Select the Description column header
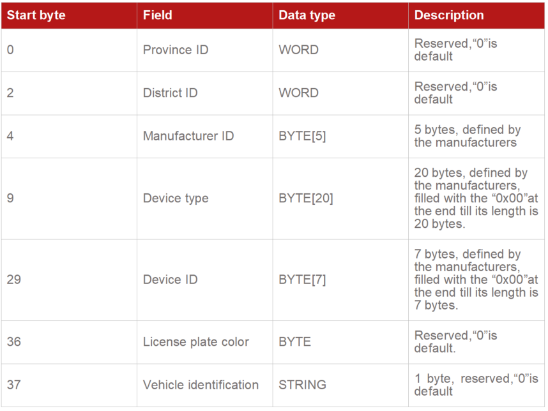Screen dimensions: 548x411 click(x=449, y=15)
